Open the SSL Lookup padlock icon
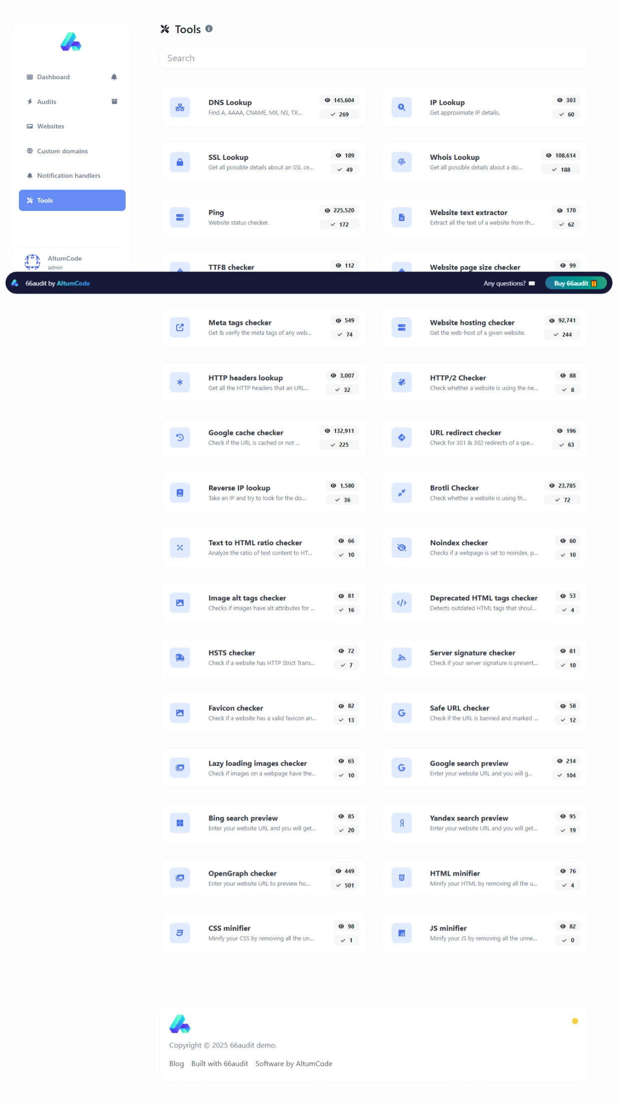Image resolution: width=618 pixels, height=1104 pixels. (180, 162)
